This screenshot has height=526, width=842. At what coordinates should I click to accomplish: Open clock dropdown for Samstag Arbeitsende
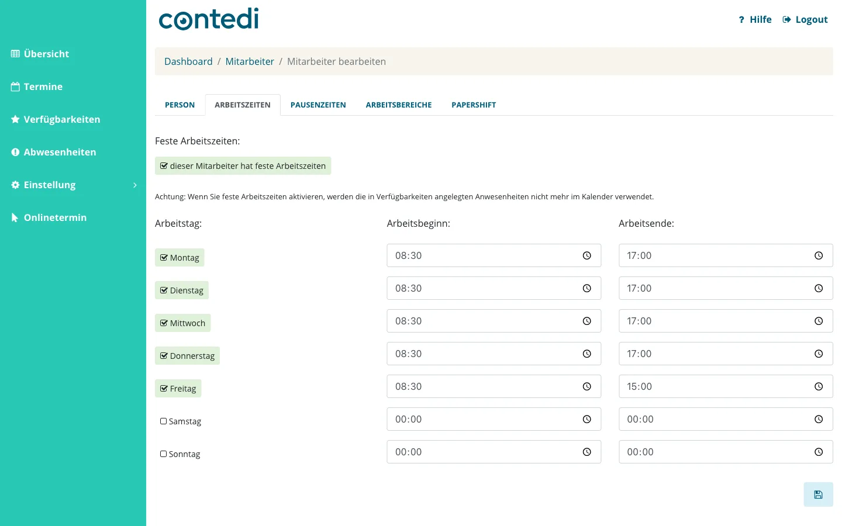click(819, 419)
